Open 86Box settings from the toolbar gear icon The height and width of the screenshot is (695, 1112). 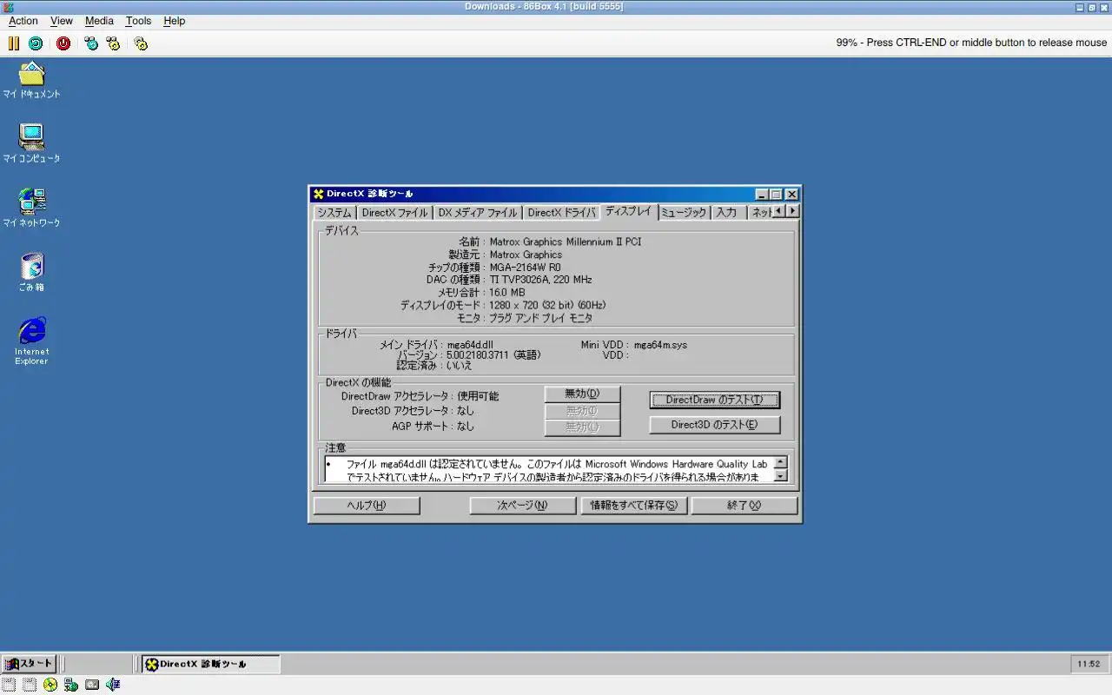click(x=141, y=43)
